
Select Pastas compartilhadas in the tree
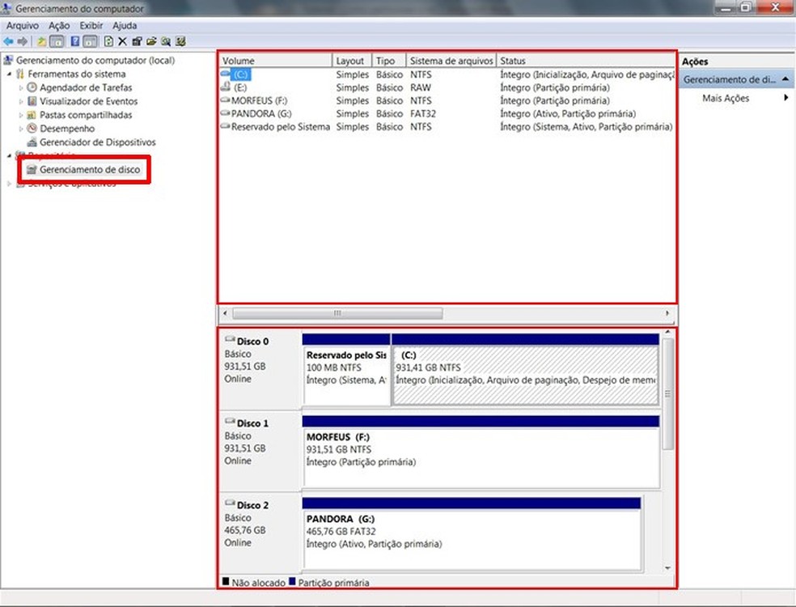click(x=86, y=115)
